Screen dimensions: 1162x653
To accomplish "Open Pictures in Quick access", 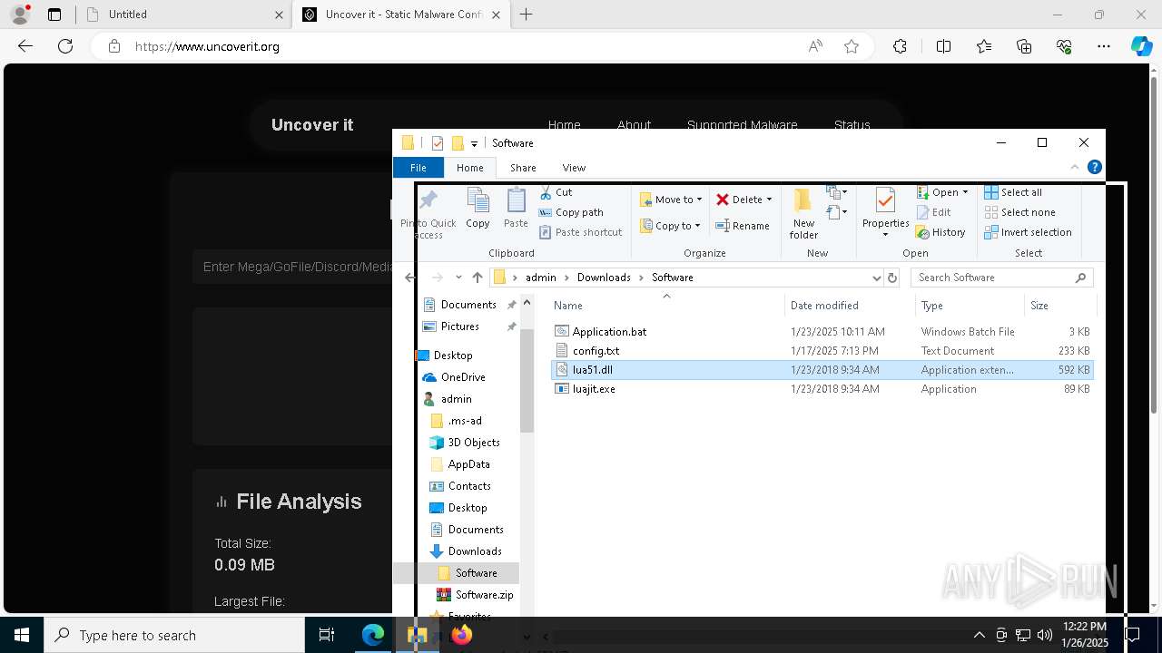I will point(459,326).
